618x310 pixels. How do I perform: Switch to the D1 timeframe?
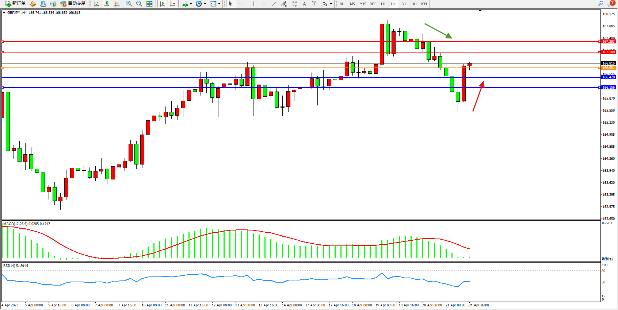tap(404, 4)
